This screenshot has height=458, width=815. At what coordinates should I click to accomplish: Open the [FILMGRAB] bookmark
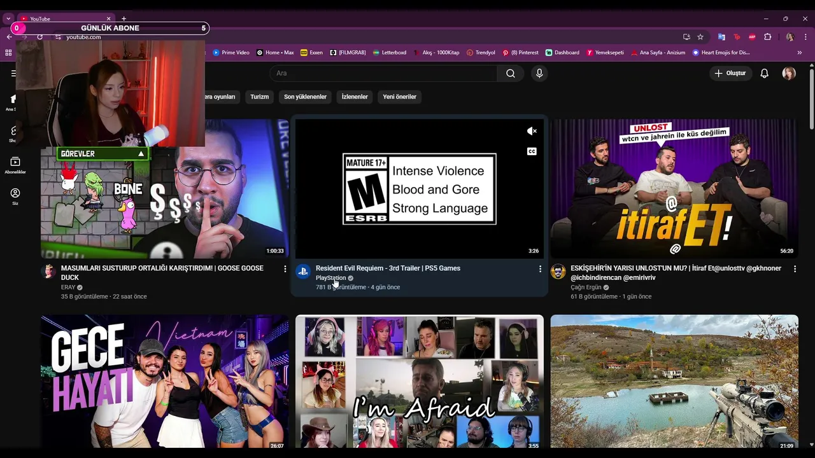point(348,53)
